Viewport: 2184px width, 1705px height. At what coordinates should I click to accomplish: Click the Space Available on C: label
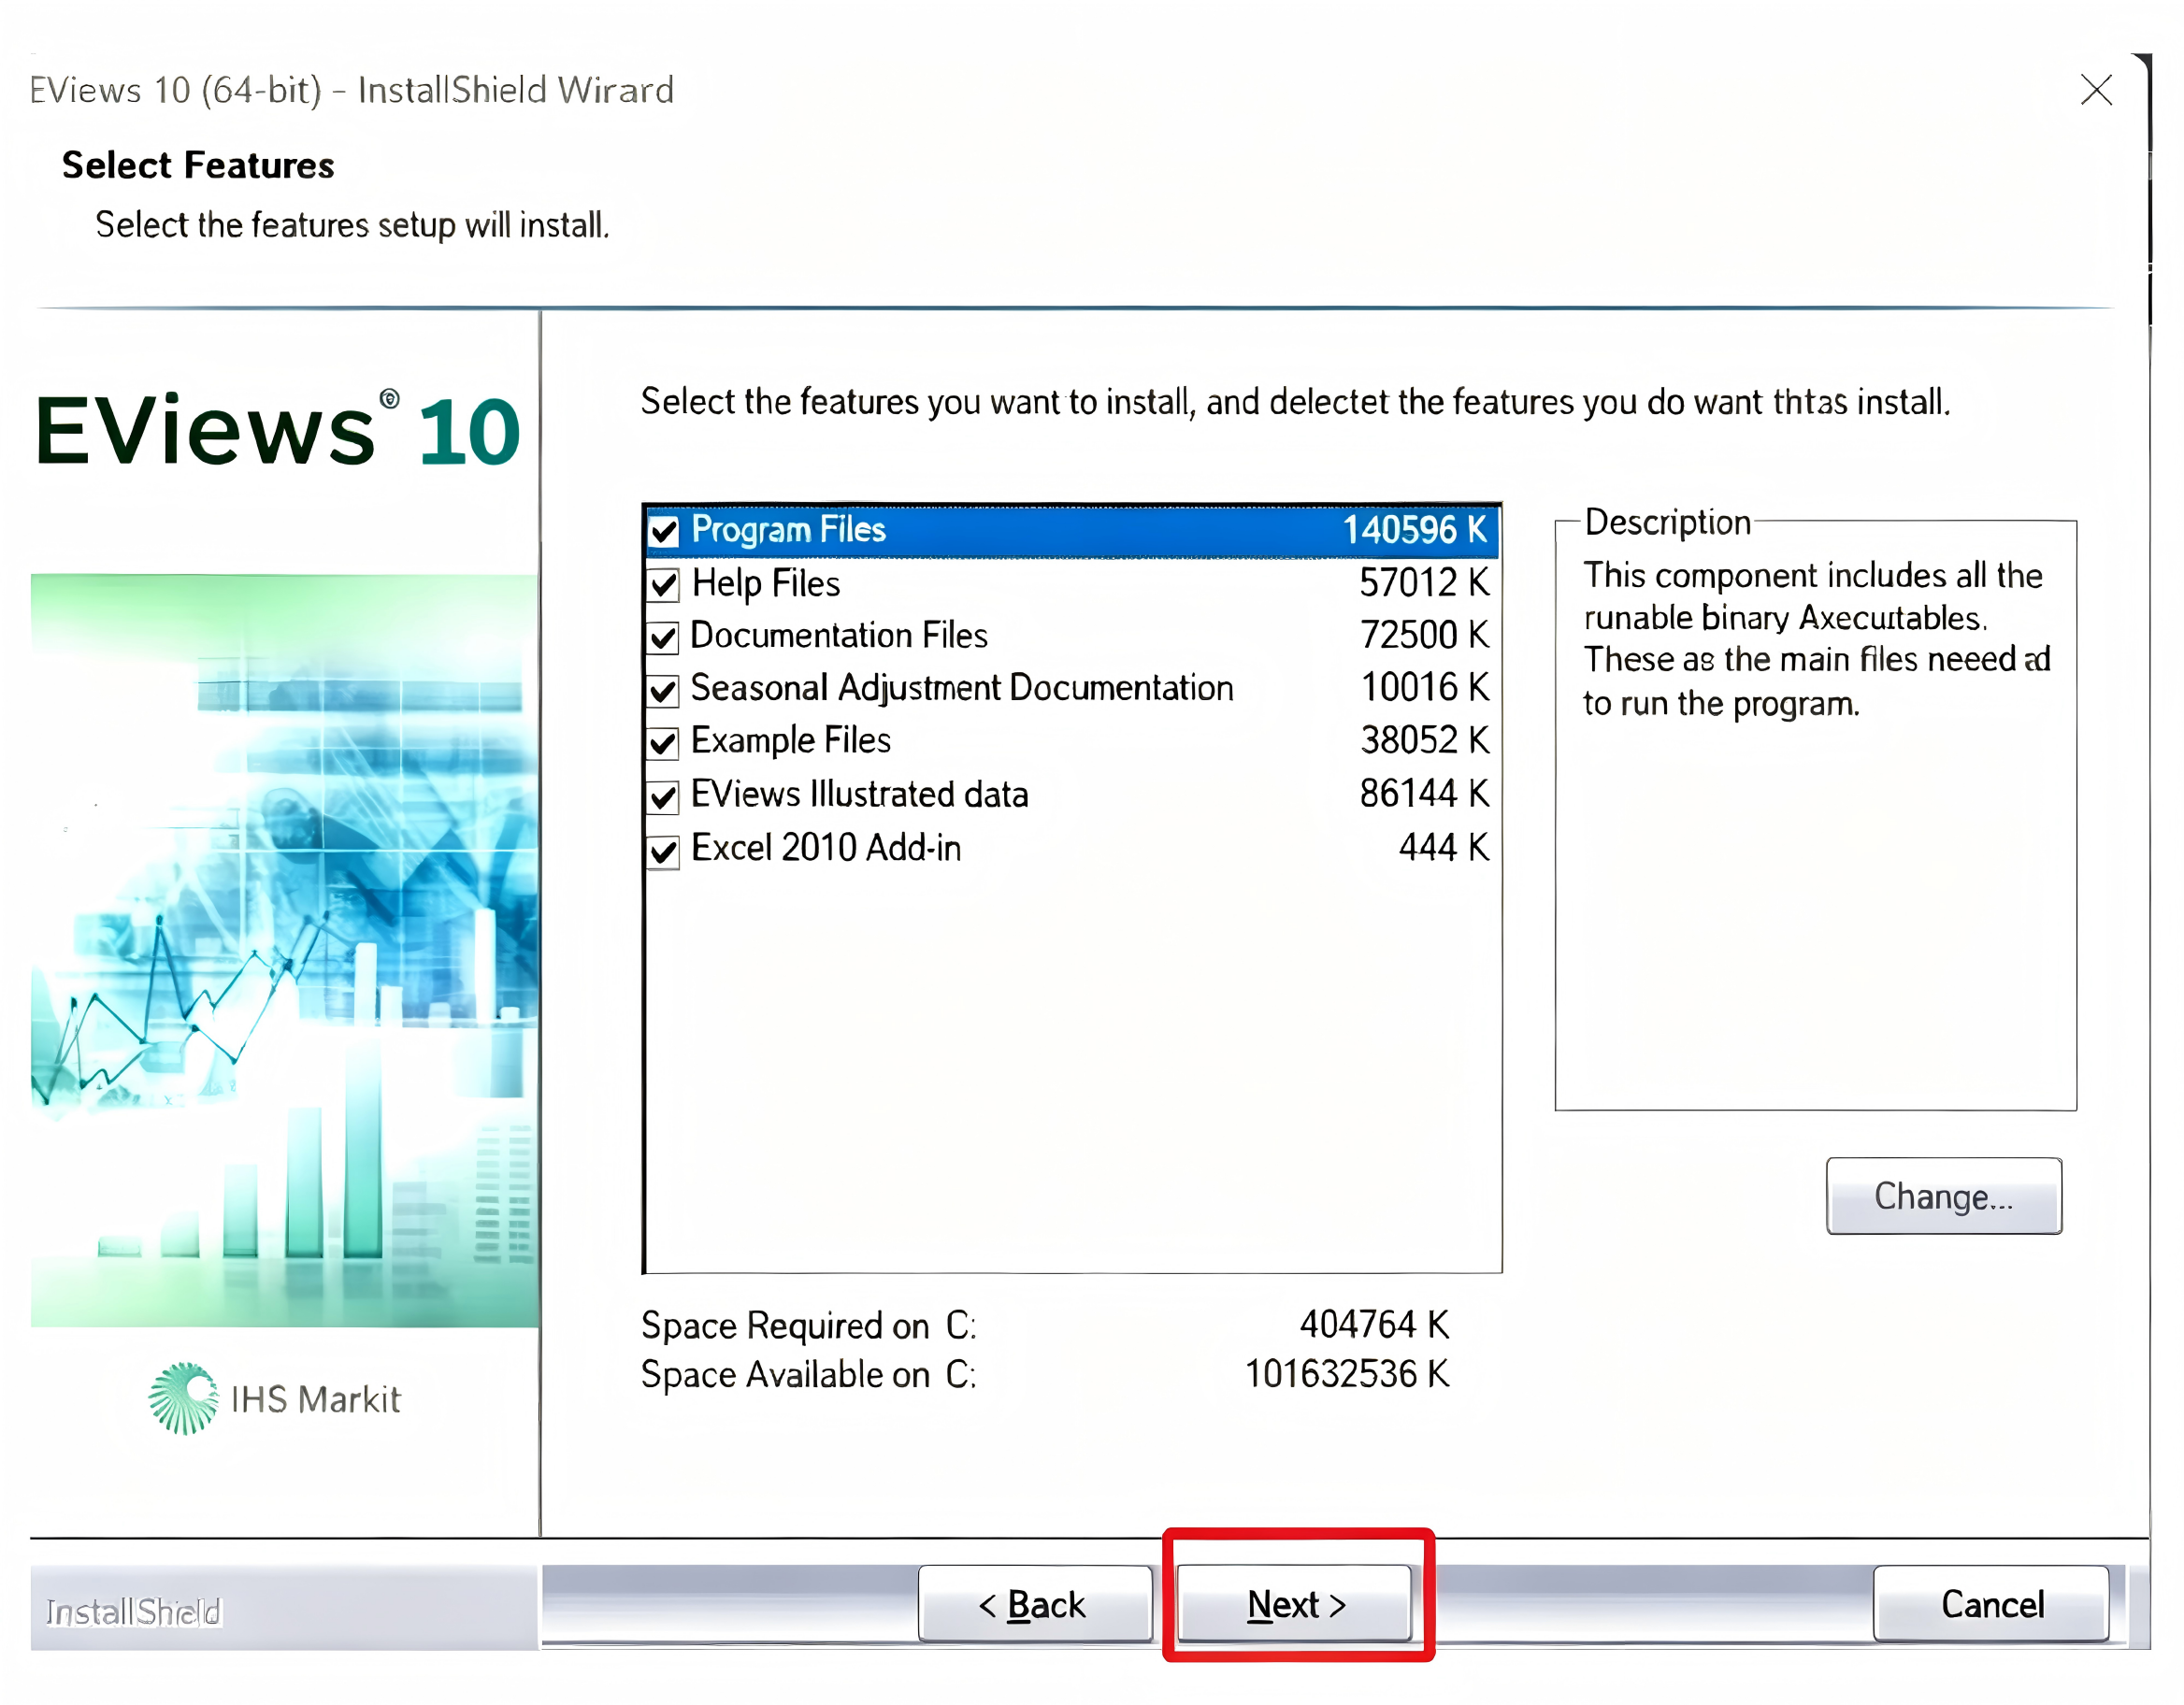[808, 1376]
